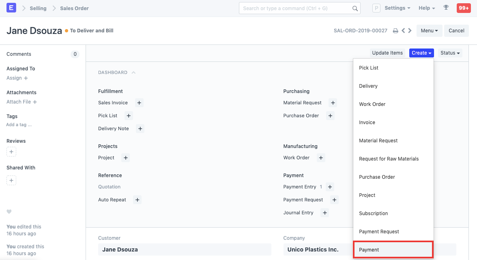Click Update Items button
Image resolution: width=477 pixels, height=260 pixels.
click(387, 53)
